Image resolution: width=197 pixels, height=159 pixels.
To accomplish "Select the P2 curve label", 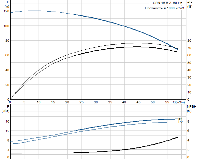I will [180, 122].
